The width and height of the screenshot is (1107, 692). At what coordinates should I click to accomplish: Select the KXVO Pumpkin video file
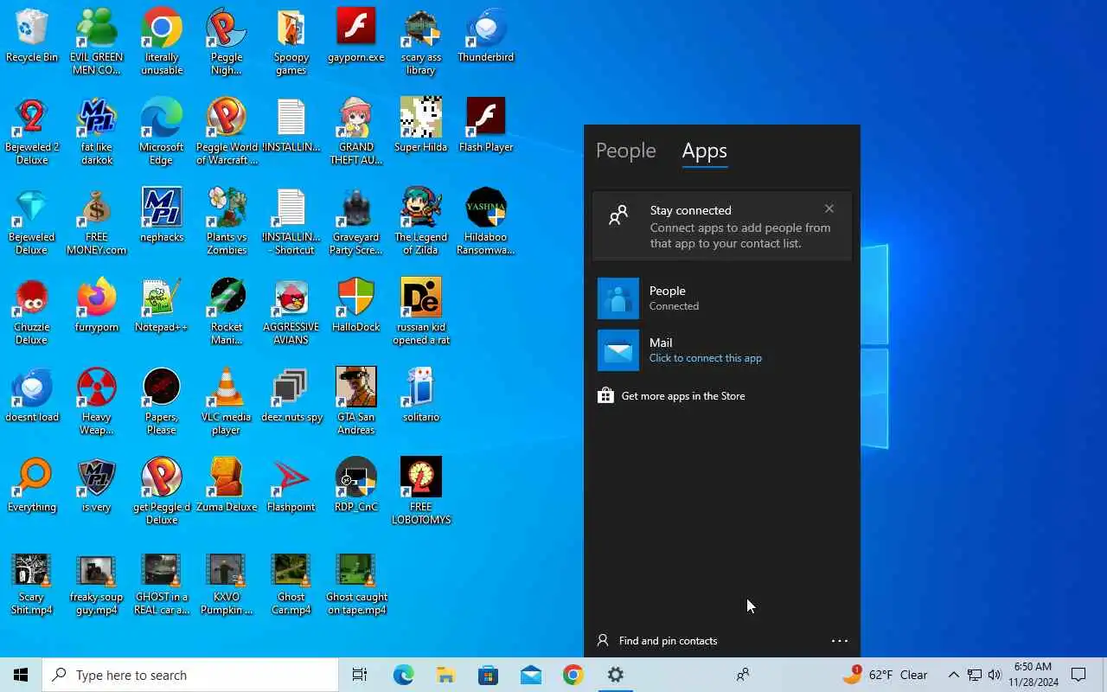tap(227, 586)
